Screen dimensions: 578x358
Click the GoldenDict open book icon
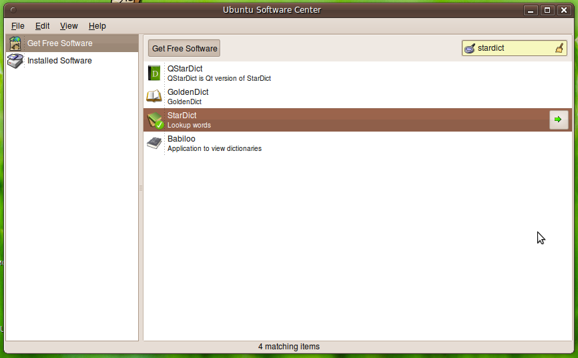point(154,96)
